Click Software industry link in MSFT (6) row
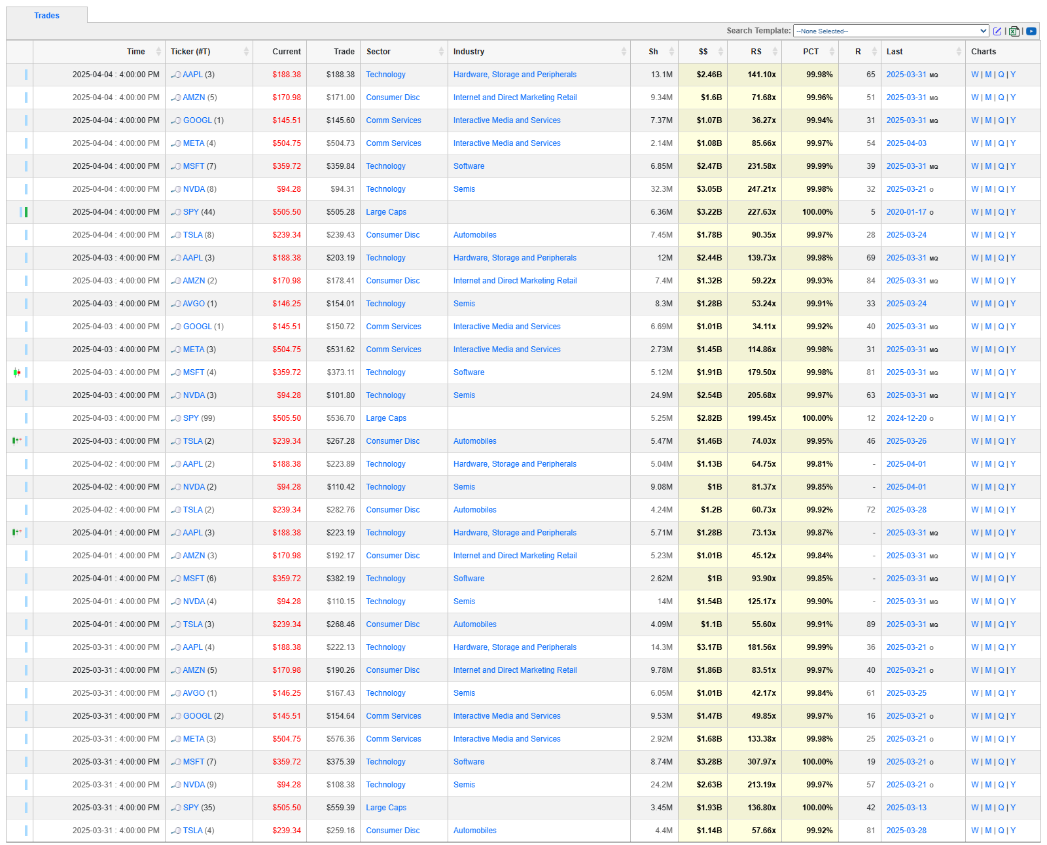 click(x=469, y=579)
